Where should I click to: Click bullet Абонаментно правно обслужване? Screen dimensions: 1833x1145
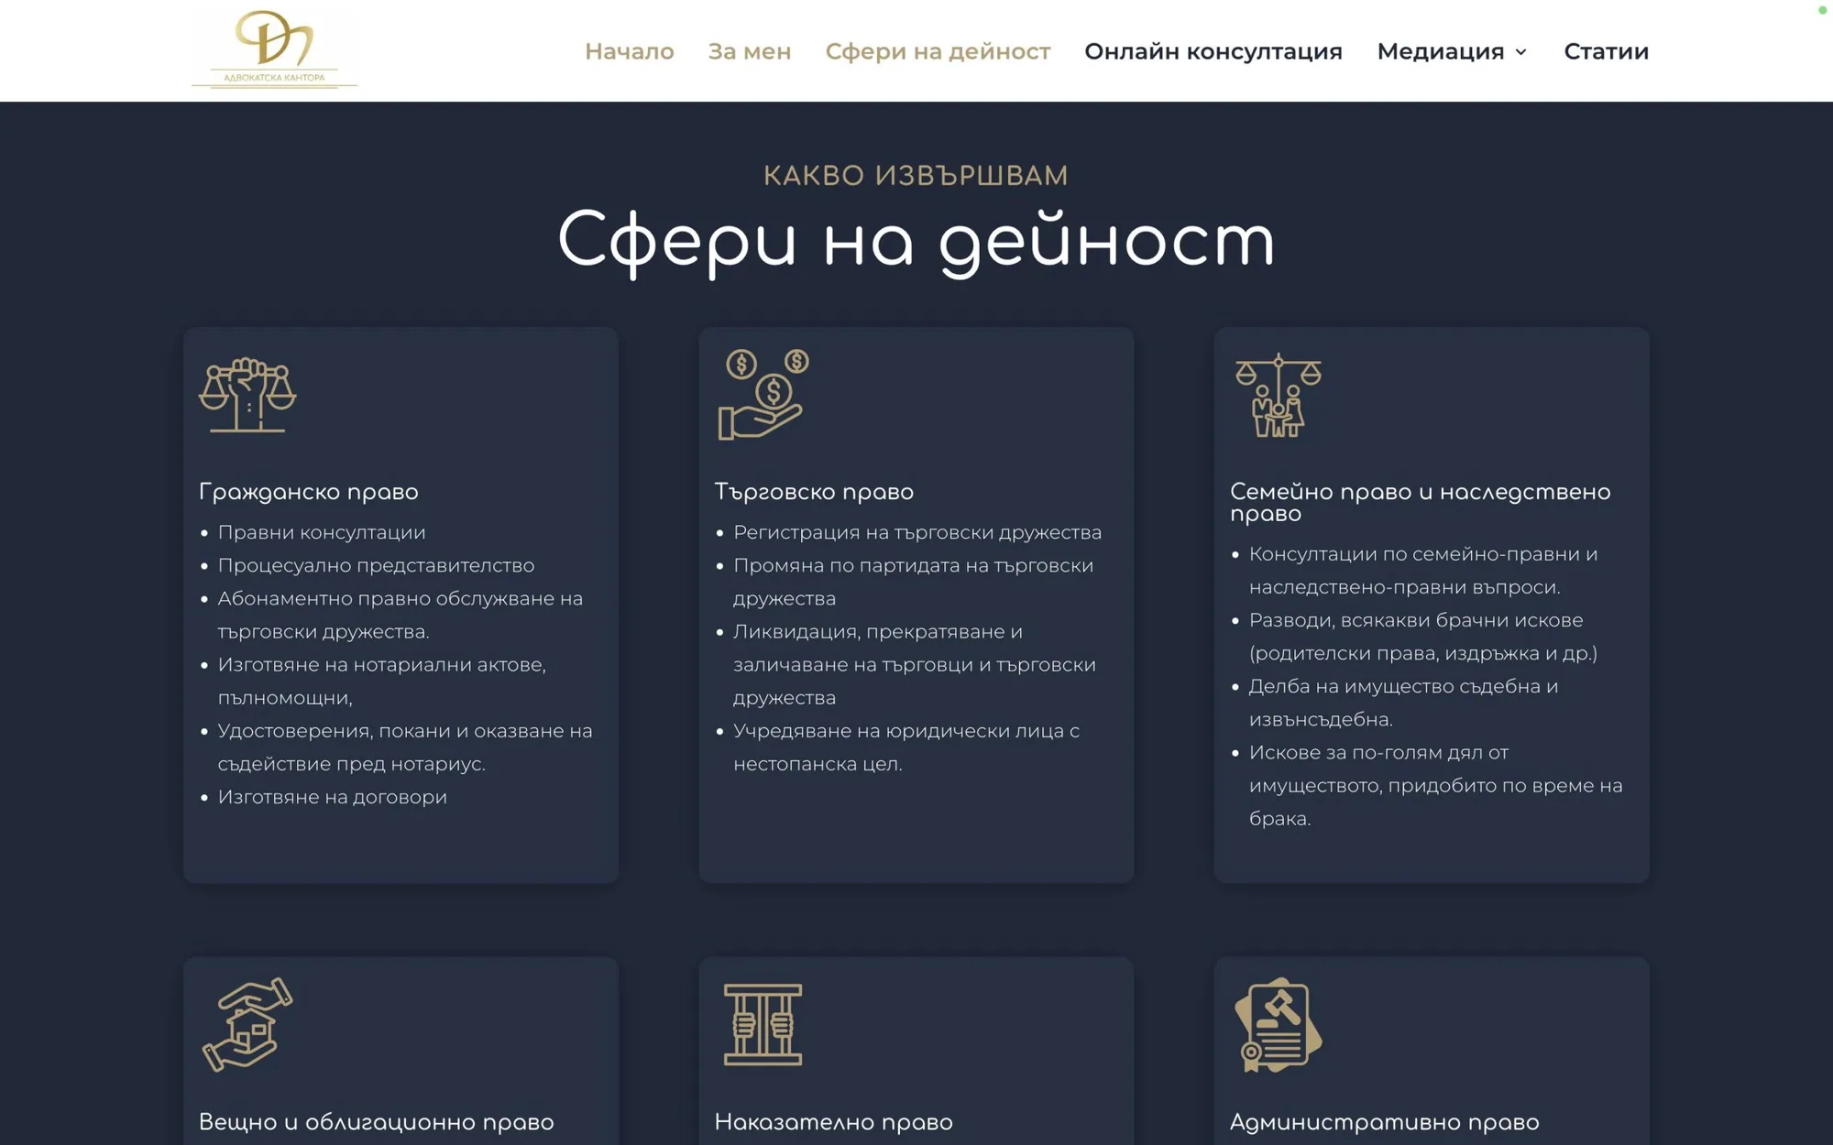point(401,615)
